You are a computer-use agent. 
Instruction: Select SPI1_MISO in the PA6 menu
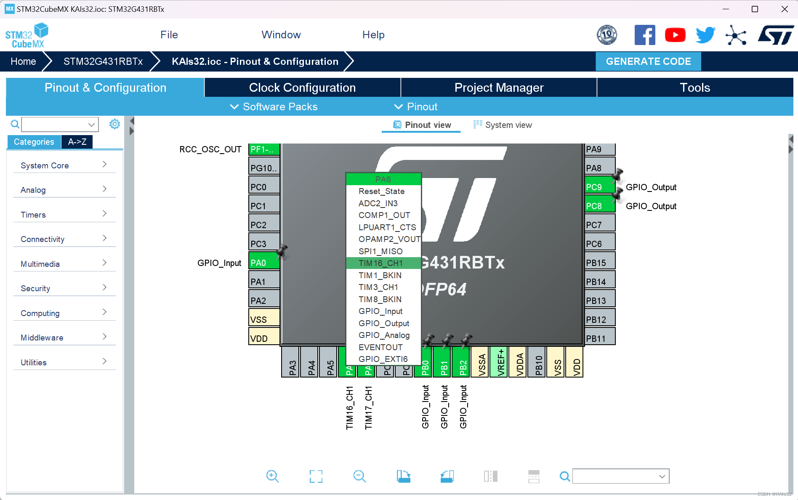point(383,251)
